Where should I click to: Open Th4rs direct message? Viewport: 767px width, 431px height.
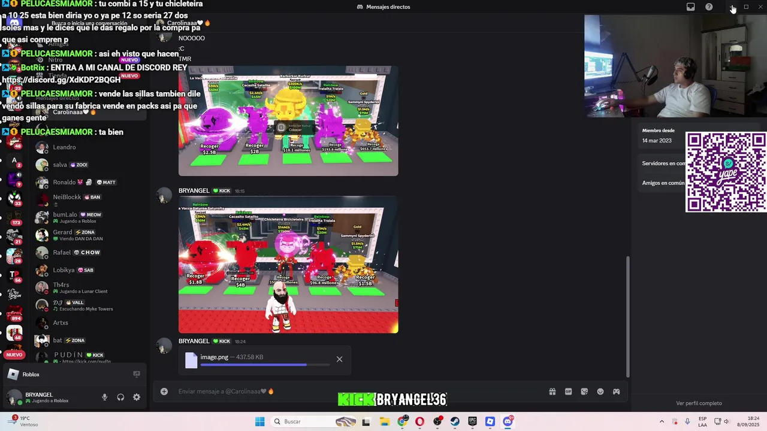pos(90,287)
